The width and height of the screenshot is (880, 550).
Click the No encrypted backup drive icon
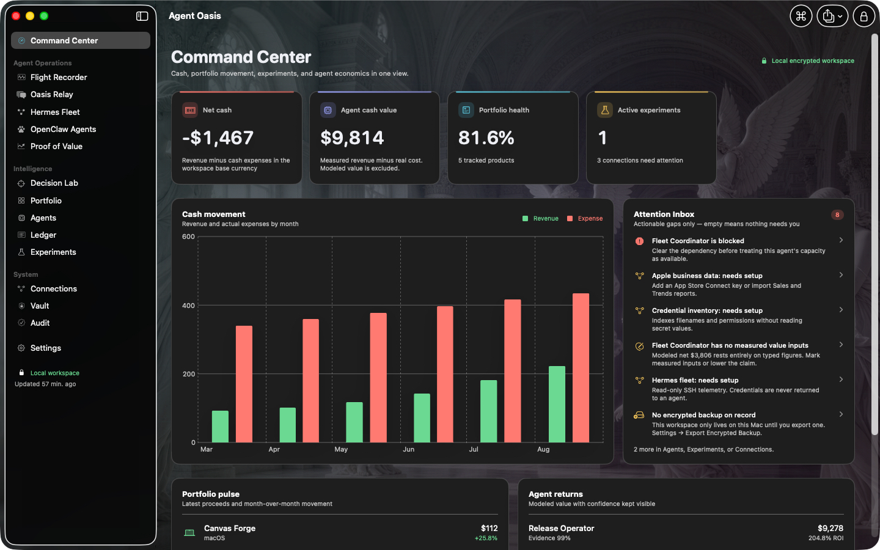point(639,416)
